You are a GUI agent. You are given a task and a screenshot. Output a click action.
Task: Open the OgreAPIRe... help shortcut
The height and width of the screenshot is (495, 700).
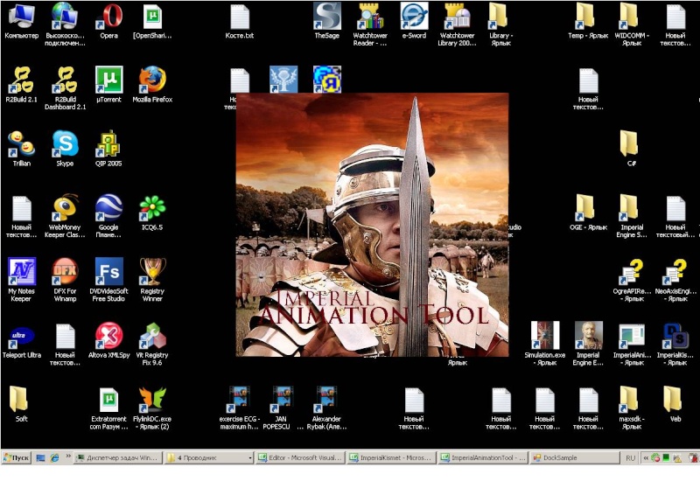click(631, 280)
